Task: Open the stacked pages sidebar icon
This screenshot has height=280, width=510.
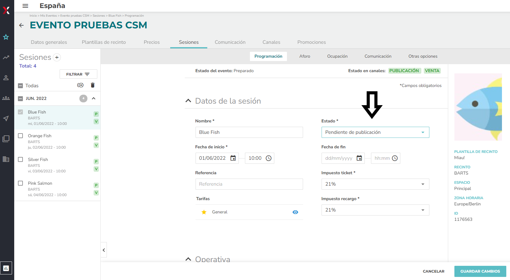Action: coord(6,139)
